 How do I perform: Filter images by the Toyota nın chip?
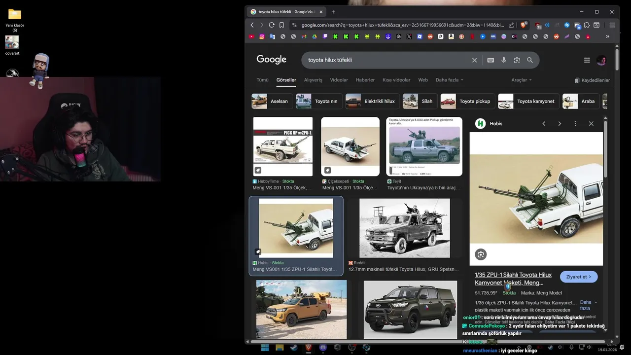click(318, 101)
